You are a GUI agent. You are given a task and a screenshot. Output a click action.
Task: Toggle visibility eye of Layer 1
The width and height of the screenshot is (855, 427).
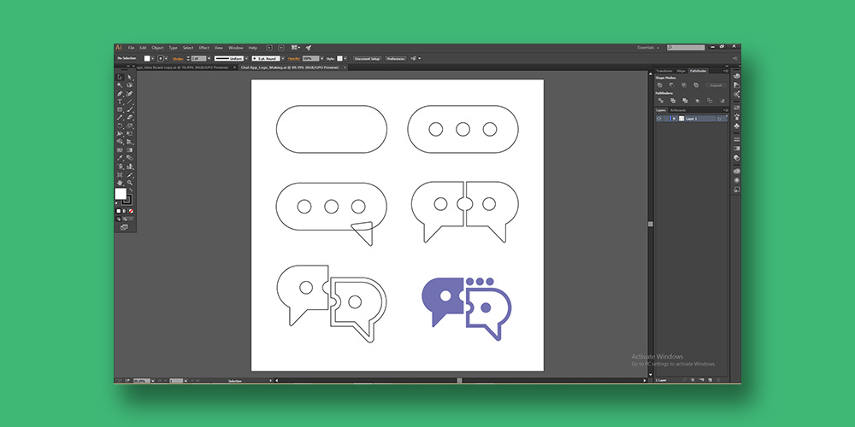tap(659, 118)
